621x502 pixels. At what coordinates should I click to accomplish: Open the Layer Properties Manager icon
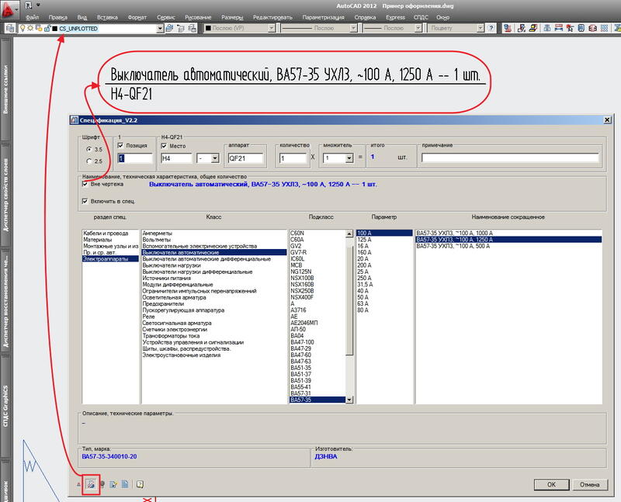(10, 28)
